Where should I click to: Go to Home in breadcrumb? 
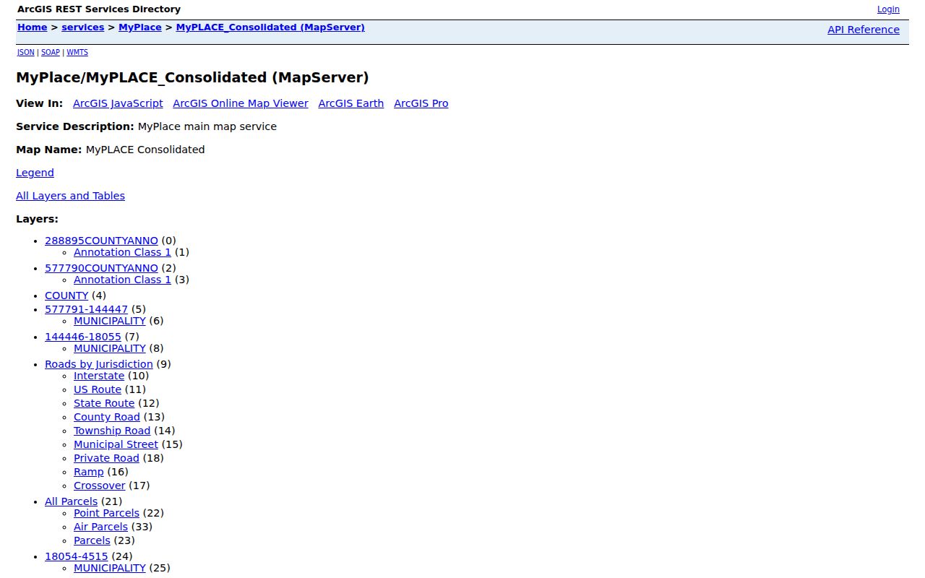(x=32, y=27)
